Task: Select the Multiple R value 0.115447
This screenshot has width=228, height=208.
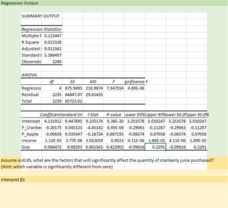Action: coord(53,36)
